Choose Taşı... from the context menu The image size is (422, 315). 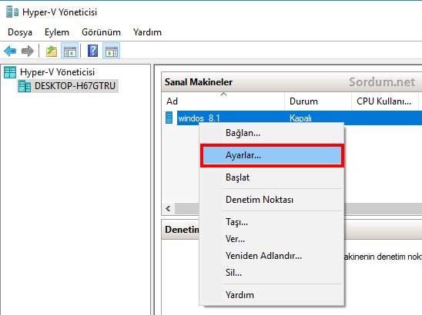click(x=272, y=222)
